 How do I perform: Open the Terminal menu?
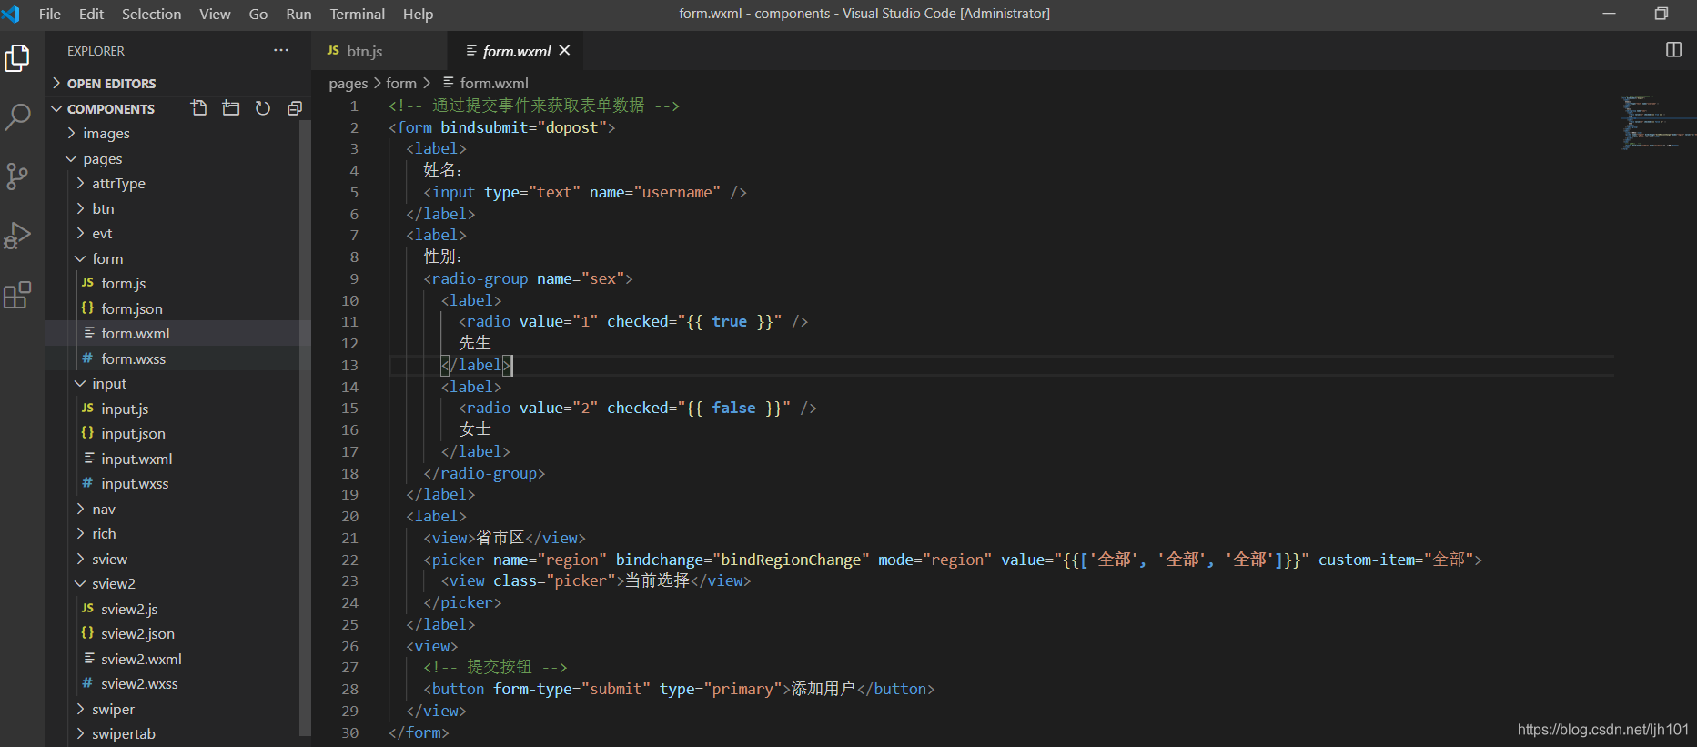358,14
